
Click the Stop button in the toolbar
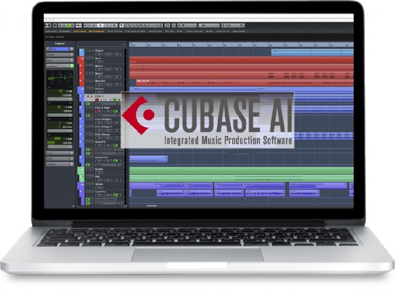coord(101,25)
